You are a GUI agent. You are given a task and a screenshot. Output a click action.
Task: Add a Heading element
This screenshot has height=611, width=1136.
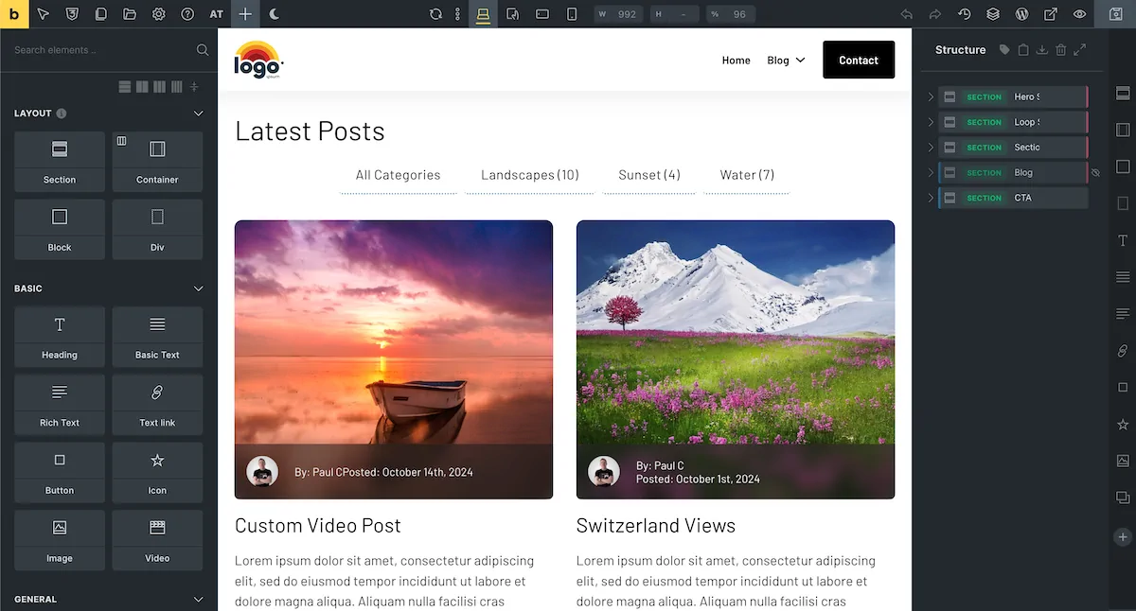pyautogui.click(x=60, y=337)
